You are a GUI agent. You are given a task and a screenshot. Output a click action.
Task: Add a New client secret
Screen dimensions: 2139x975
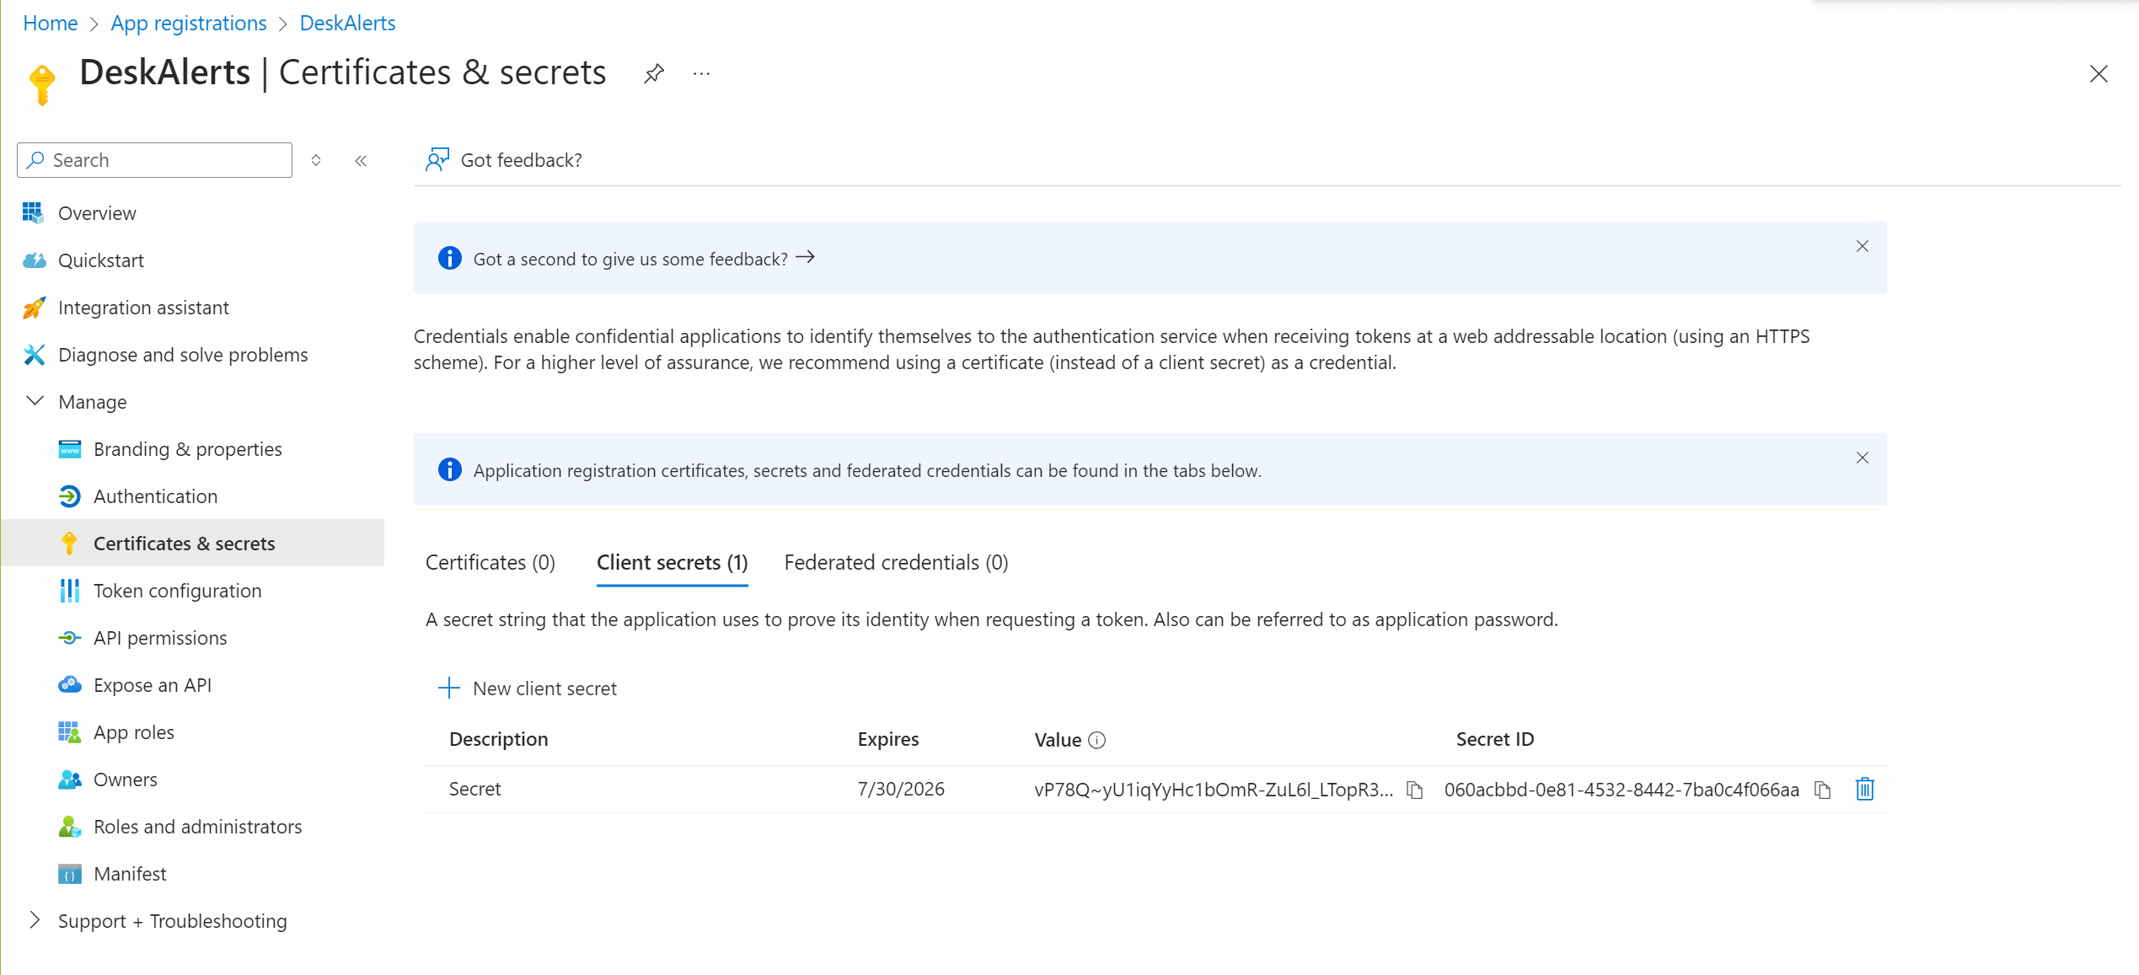tap(528, 688)
